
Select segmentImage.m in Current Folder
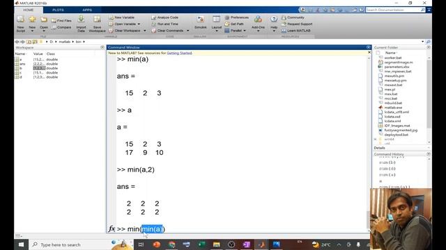(x=398, y=62)
